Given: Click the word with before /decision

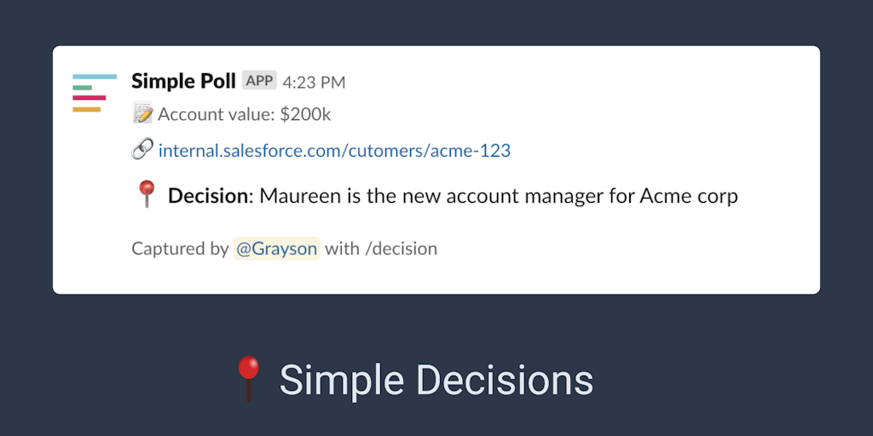Looking at the screenshot, I should pos(342,249).
